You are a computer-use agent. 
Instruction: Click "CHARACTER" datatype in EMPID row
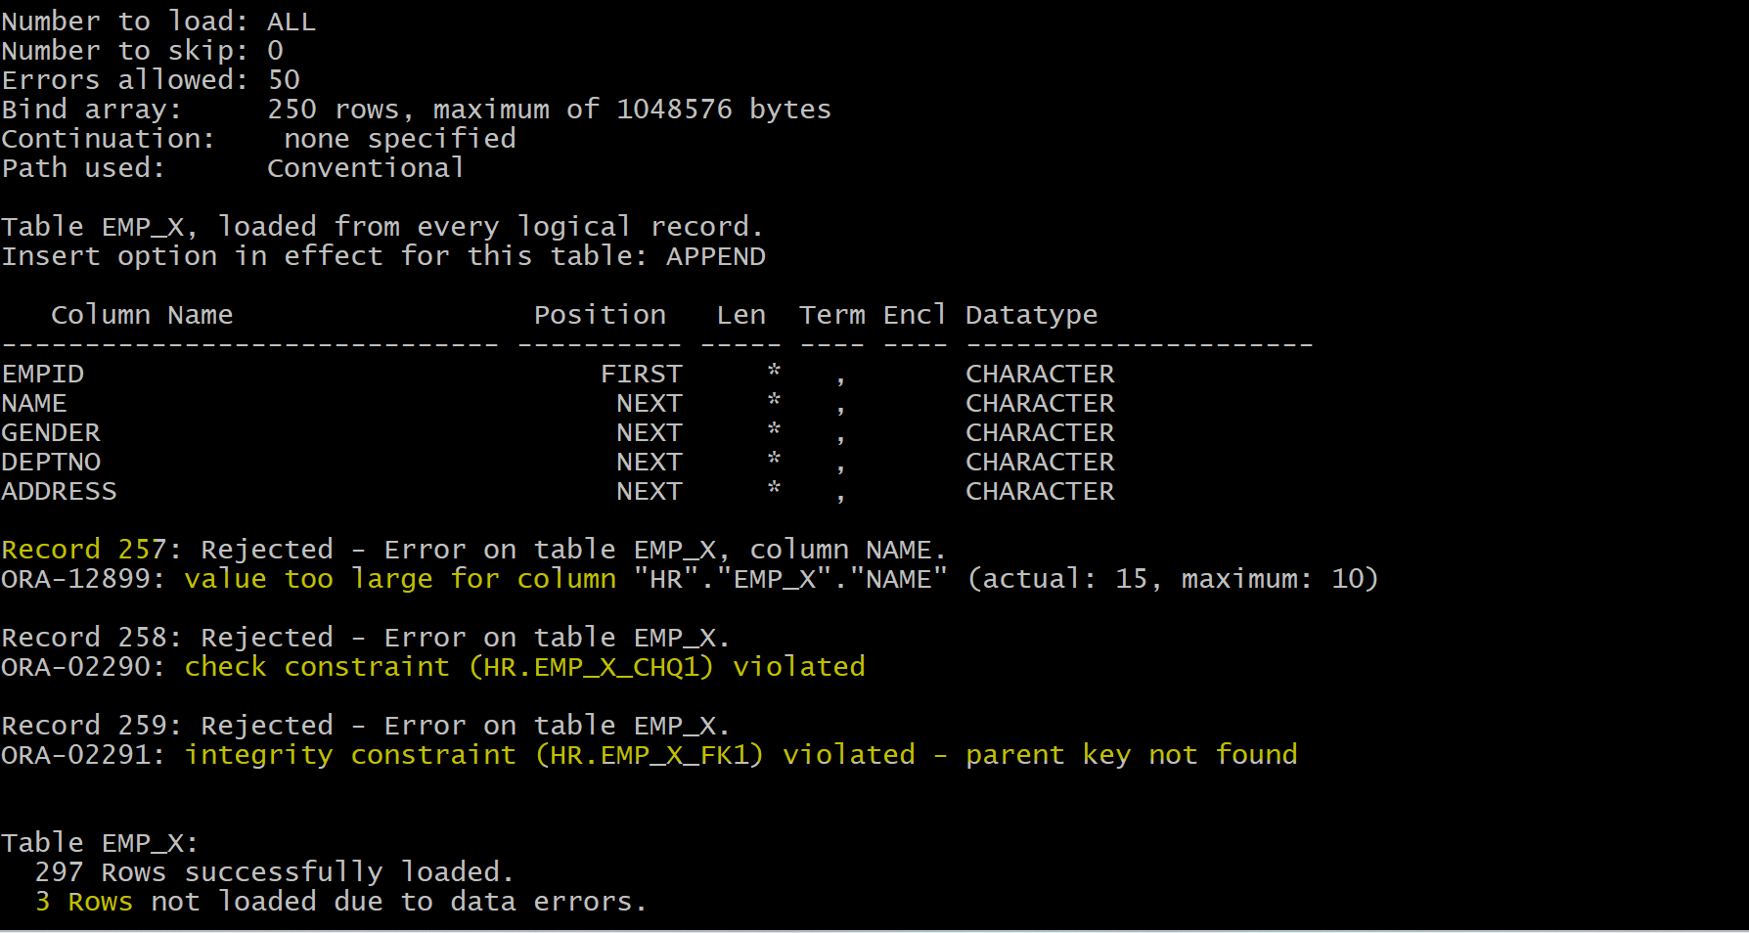click(x=1040, y=374)
